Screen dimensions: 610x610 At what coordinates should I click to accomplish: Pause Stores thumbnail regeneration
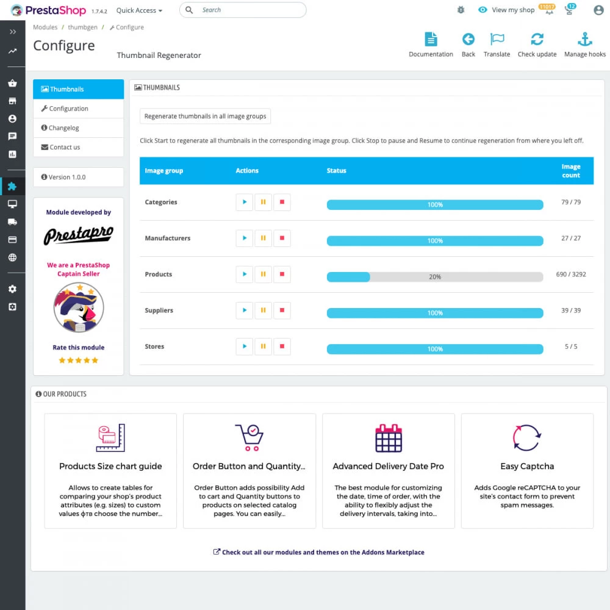pos(263,346)
